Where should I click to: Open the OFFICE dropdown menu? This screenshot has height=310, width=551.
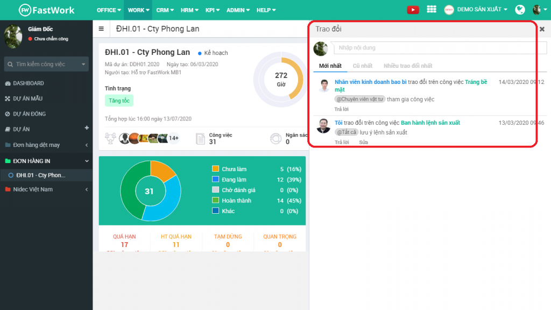pyautogui.click(x=109, y=10)
